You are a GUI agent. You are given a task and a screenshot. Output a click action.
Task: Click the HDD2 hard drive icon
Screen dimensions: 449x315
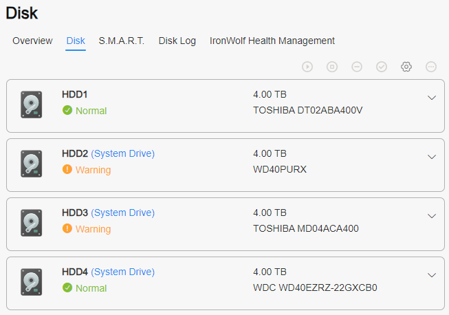click(x=31, y=164)
